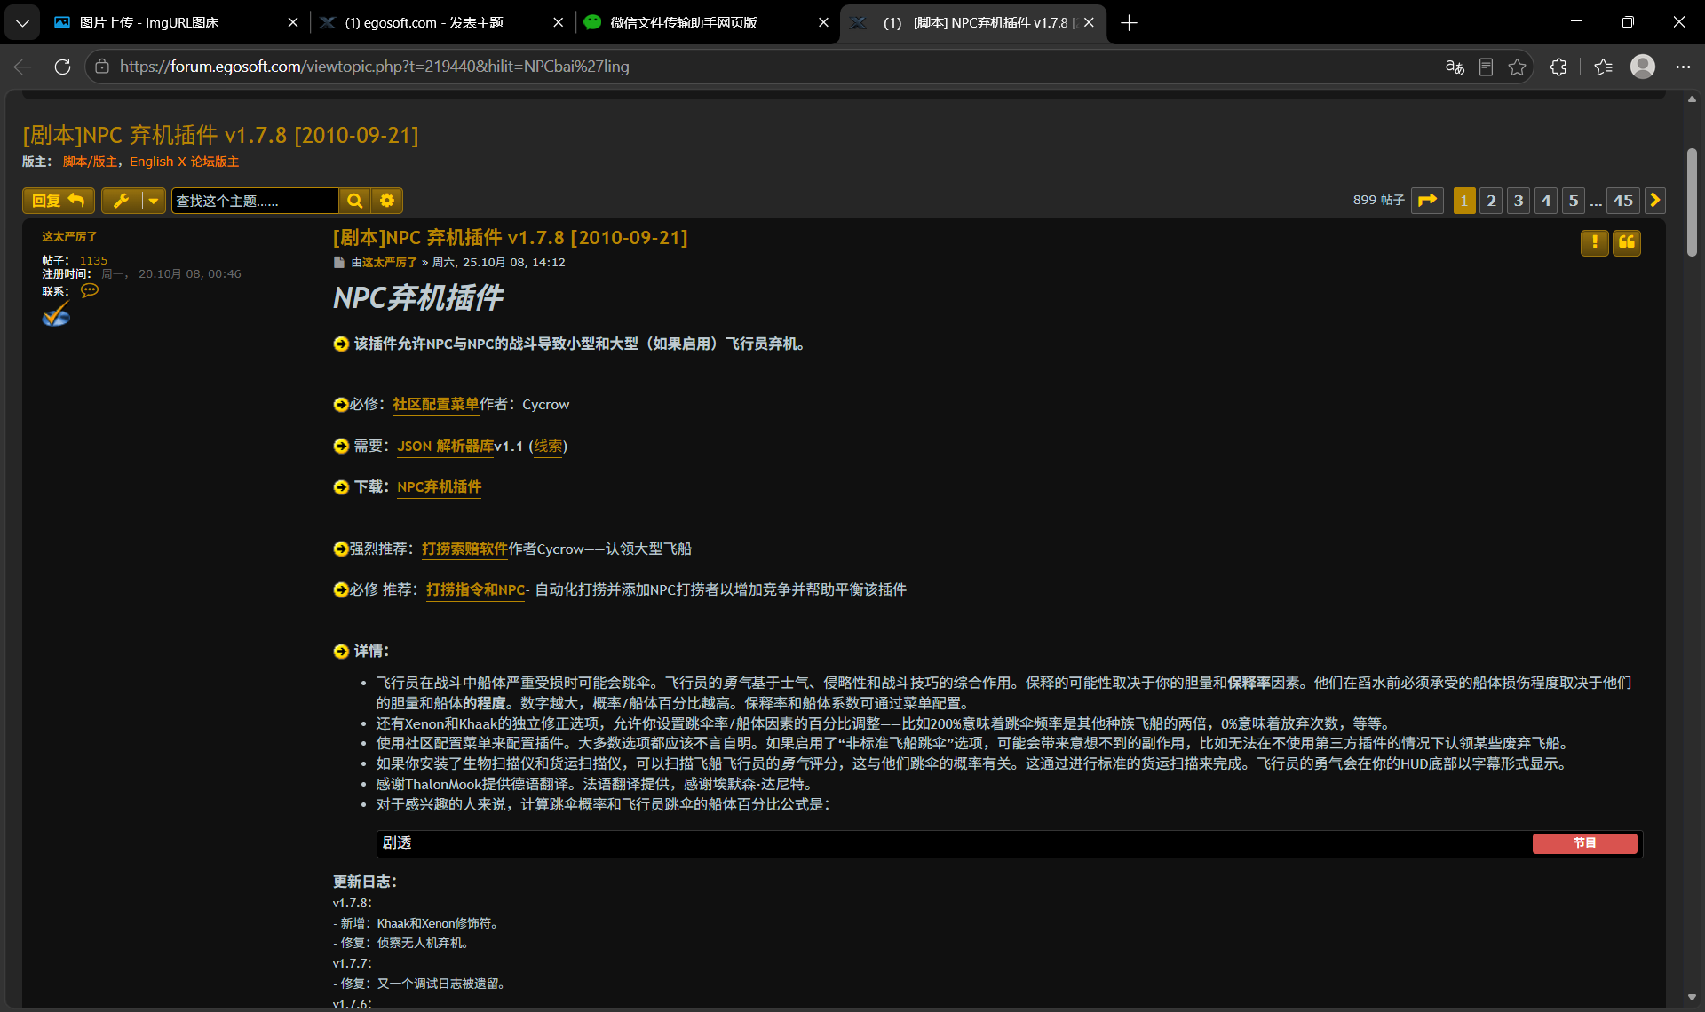Click the scrollbar down arrow
The width and height of the screenshot is (1705, 1012).
click(1692, 998)
